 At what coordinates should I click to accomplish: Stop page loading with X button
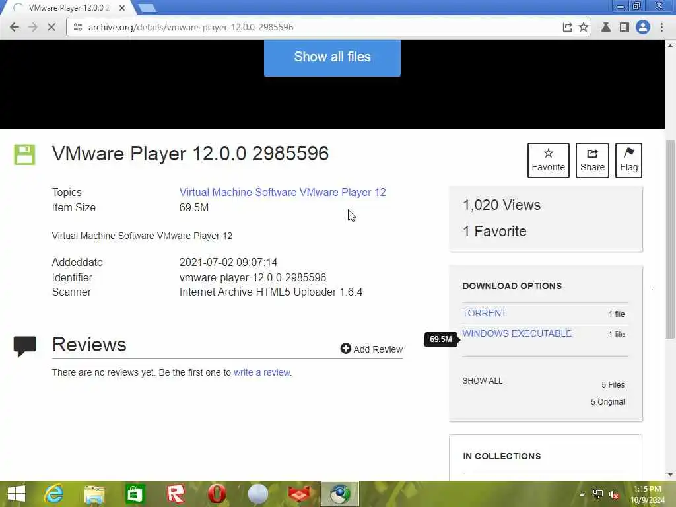51,27
